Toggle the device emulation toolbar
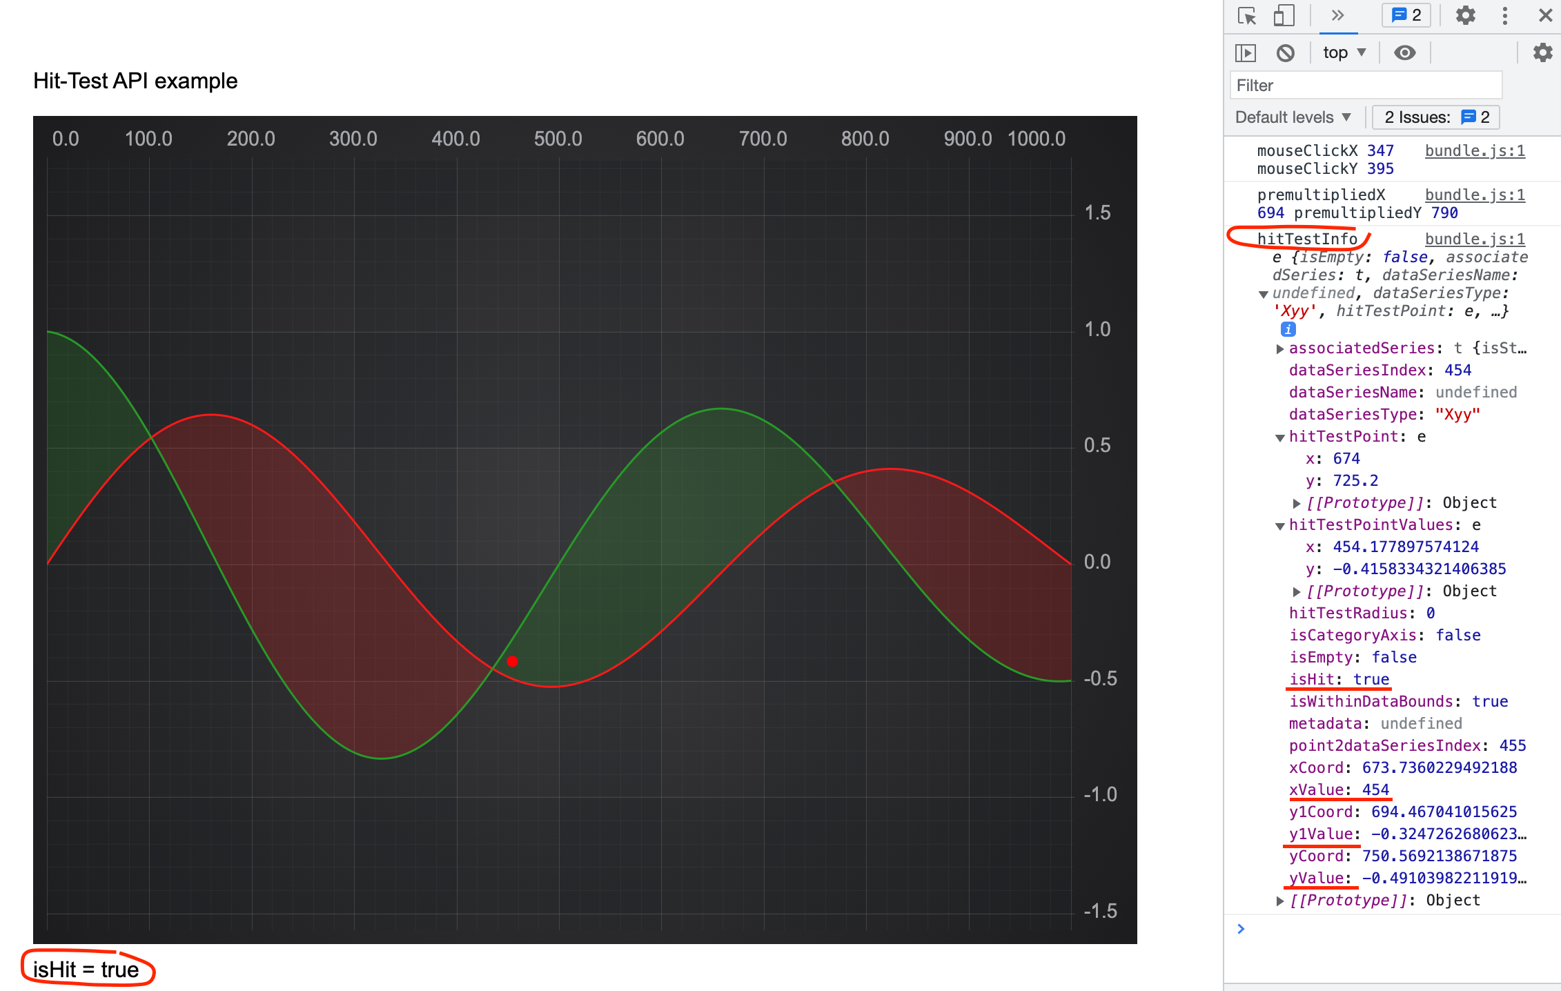This screenshot has width=1561, height=991. click(x=1284, y=15)
